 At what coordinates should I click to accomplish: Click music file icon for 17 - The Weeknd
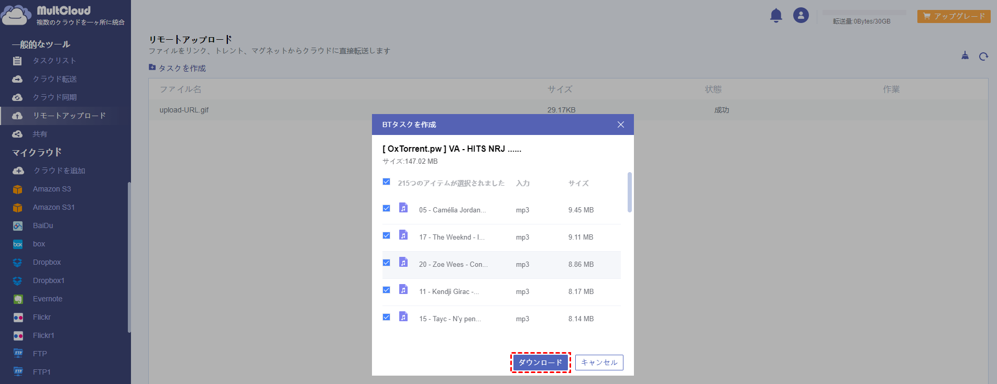click(x=403, y=235)
